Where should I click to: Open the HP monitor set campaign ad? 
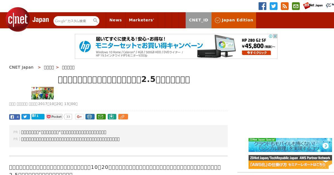click(176, 46)
